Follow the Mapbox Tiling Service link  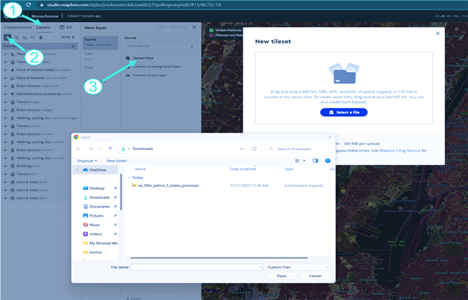tap(400, 151)
